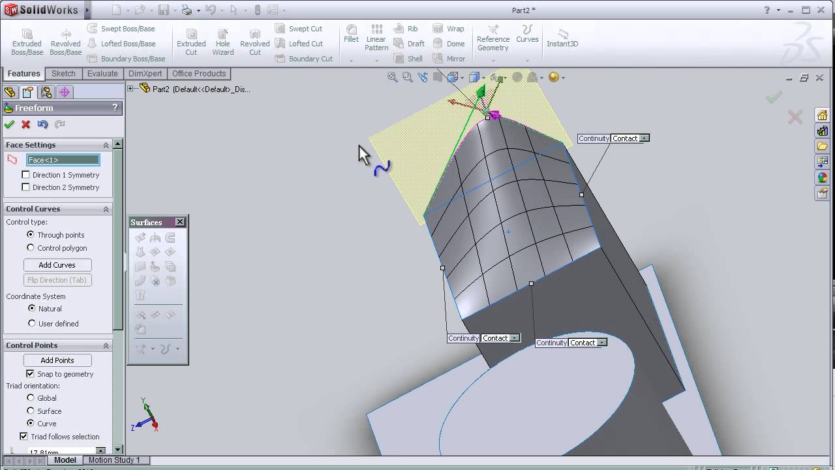
Task: Switch to the Office Products tab
Action: [199, 74]
